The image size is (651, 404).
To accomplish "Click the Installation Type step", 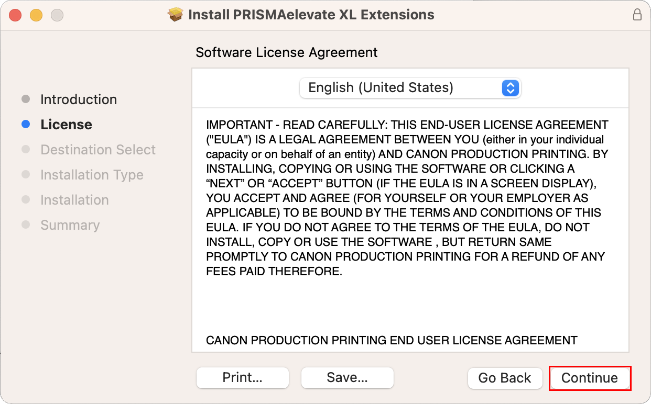I will pos(92,175).
